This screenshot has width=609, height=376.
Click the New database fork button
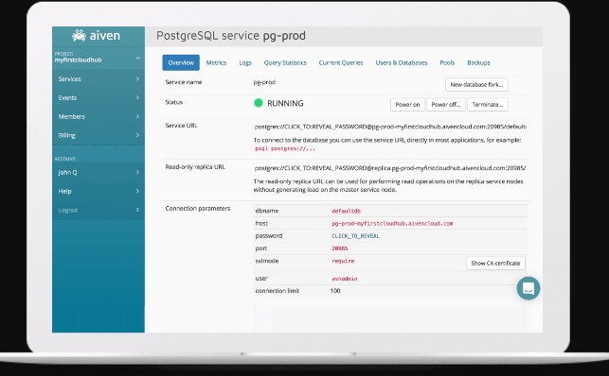coord(476,84)
